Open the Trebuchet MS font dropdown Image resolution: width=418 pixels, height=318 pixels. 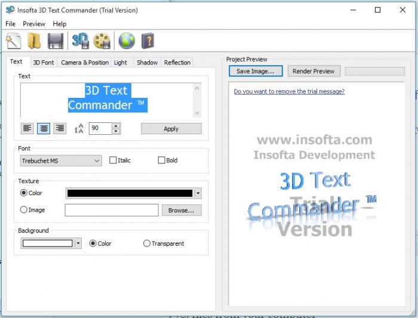click(x=61, y=161)
